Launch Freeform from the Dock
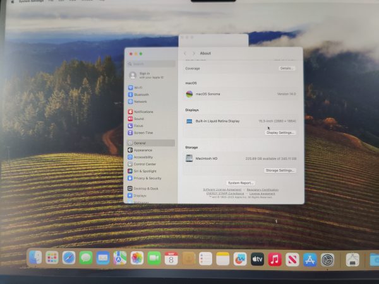The width and height of the screenshot is (379, 284). click(240, 259)
